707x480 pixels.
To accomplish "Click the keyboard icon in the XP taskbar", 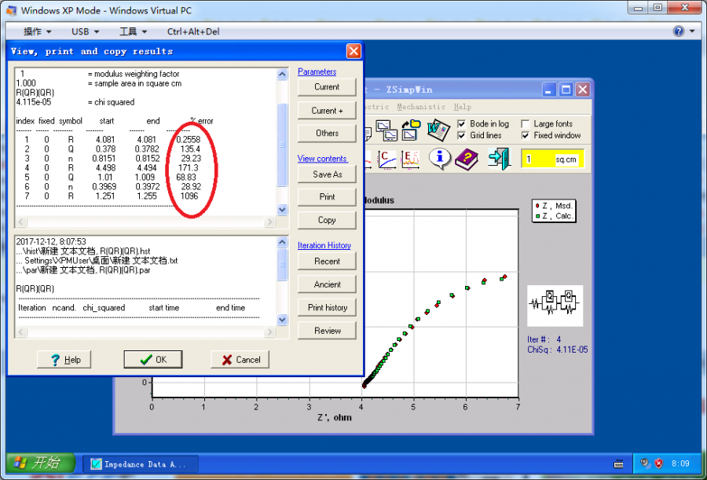I will tap(619, 464).
